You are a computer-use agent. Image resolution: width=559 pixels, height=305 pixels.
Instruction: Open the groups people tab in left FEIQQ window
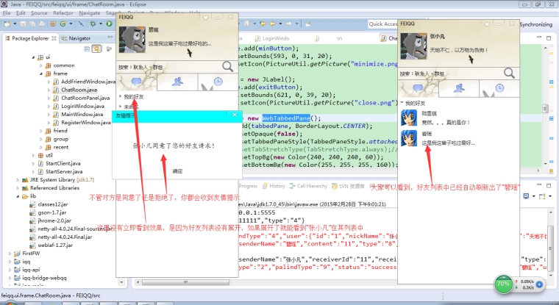[x=177, y=82]
